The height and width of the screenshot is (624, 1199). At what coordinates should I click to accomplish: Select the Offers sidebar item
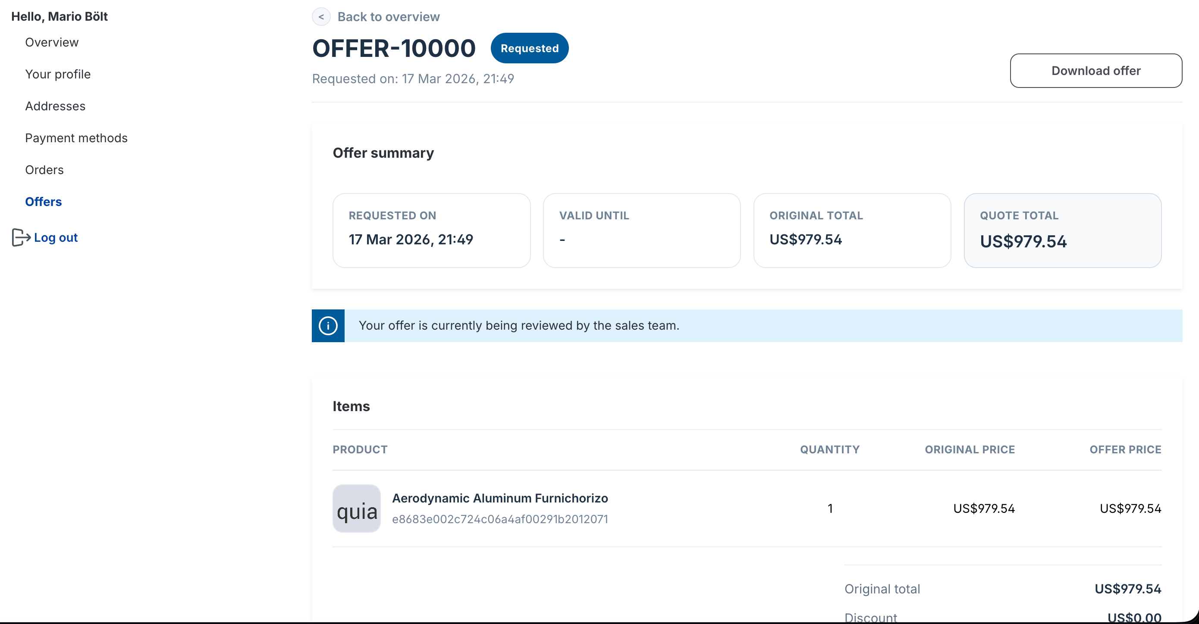point(43,202)
